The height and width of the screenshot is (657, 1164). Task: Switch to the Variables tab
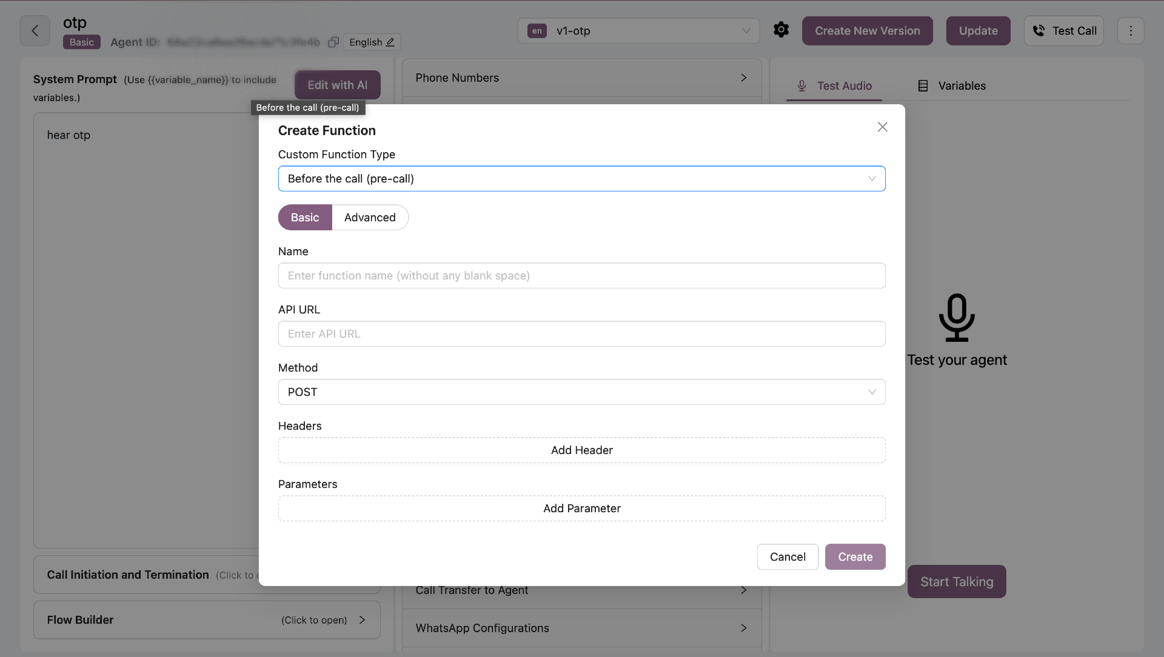952,86
